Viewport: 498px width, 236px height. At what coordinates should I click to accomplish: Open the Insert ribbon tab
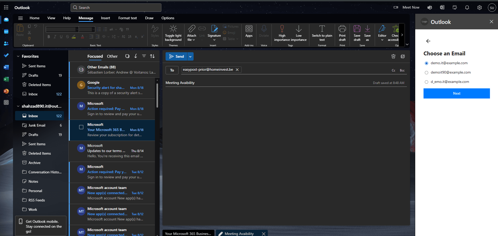(x=105, y=18)
